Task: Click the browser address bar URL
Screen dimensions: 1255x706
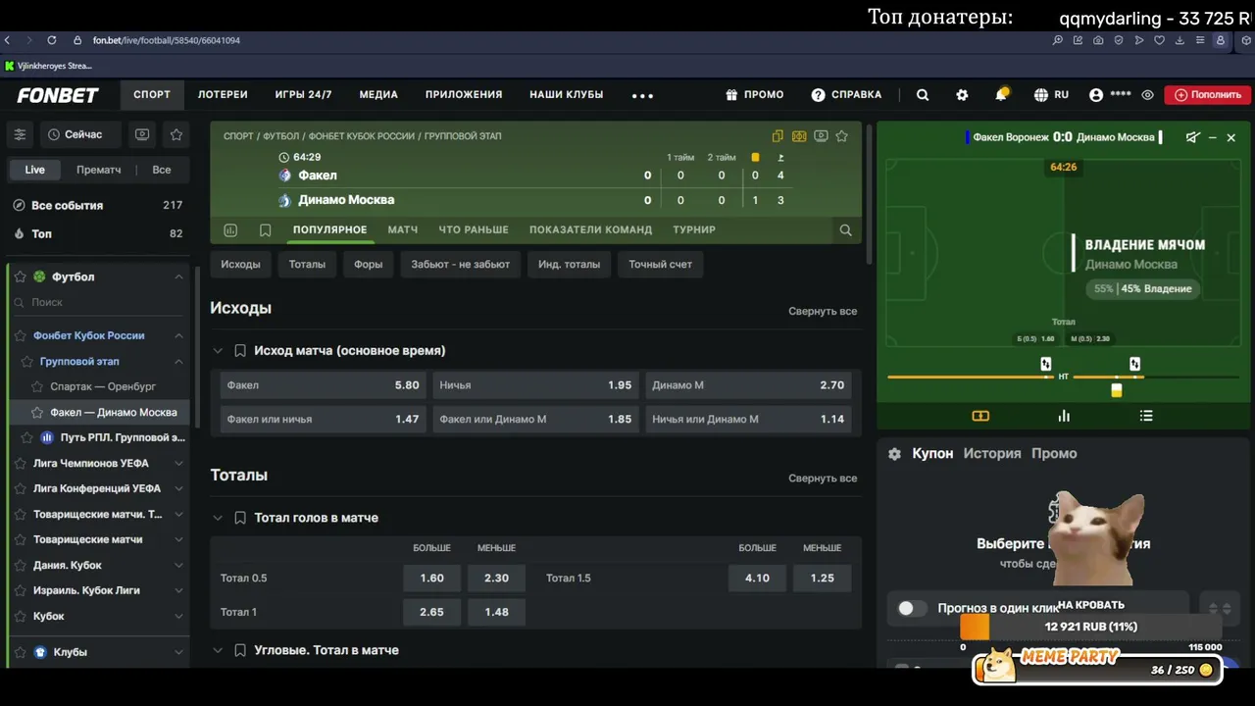Action: tap(167, 40)
